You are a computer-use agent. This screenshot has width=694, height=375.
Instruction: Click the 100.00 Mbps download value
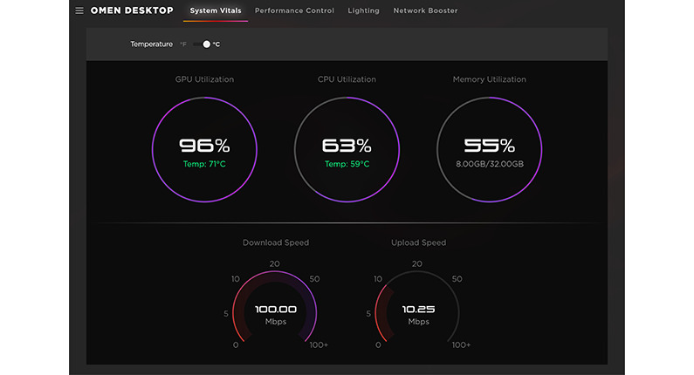(275, 310)
